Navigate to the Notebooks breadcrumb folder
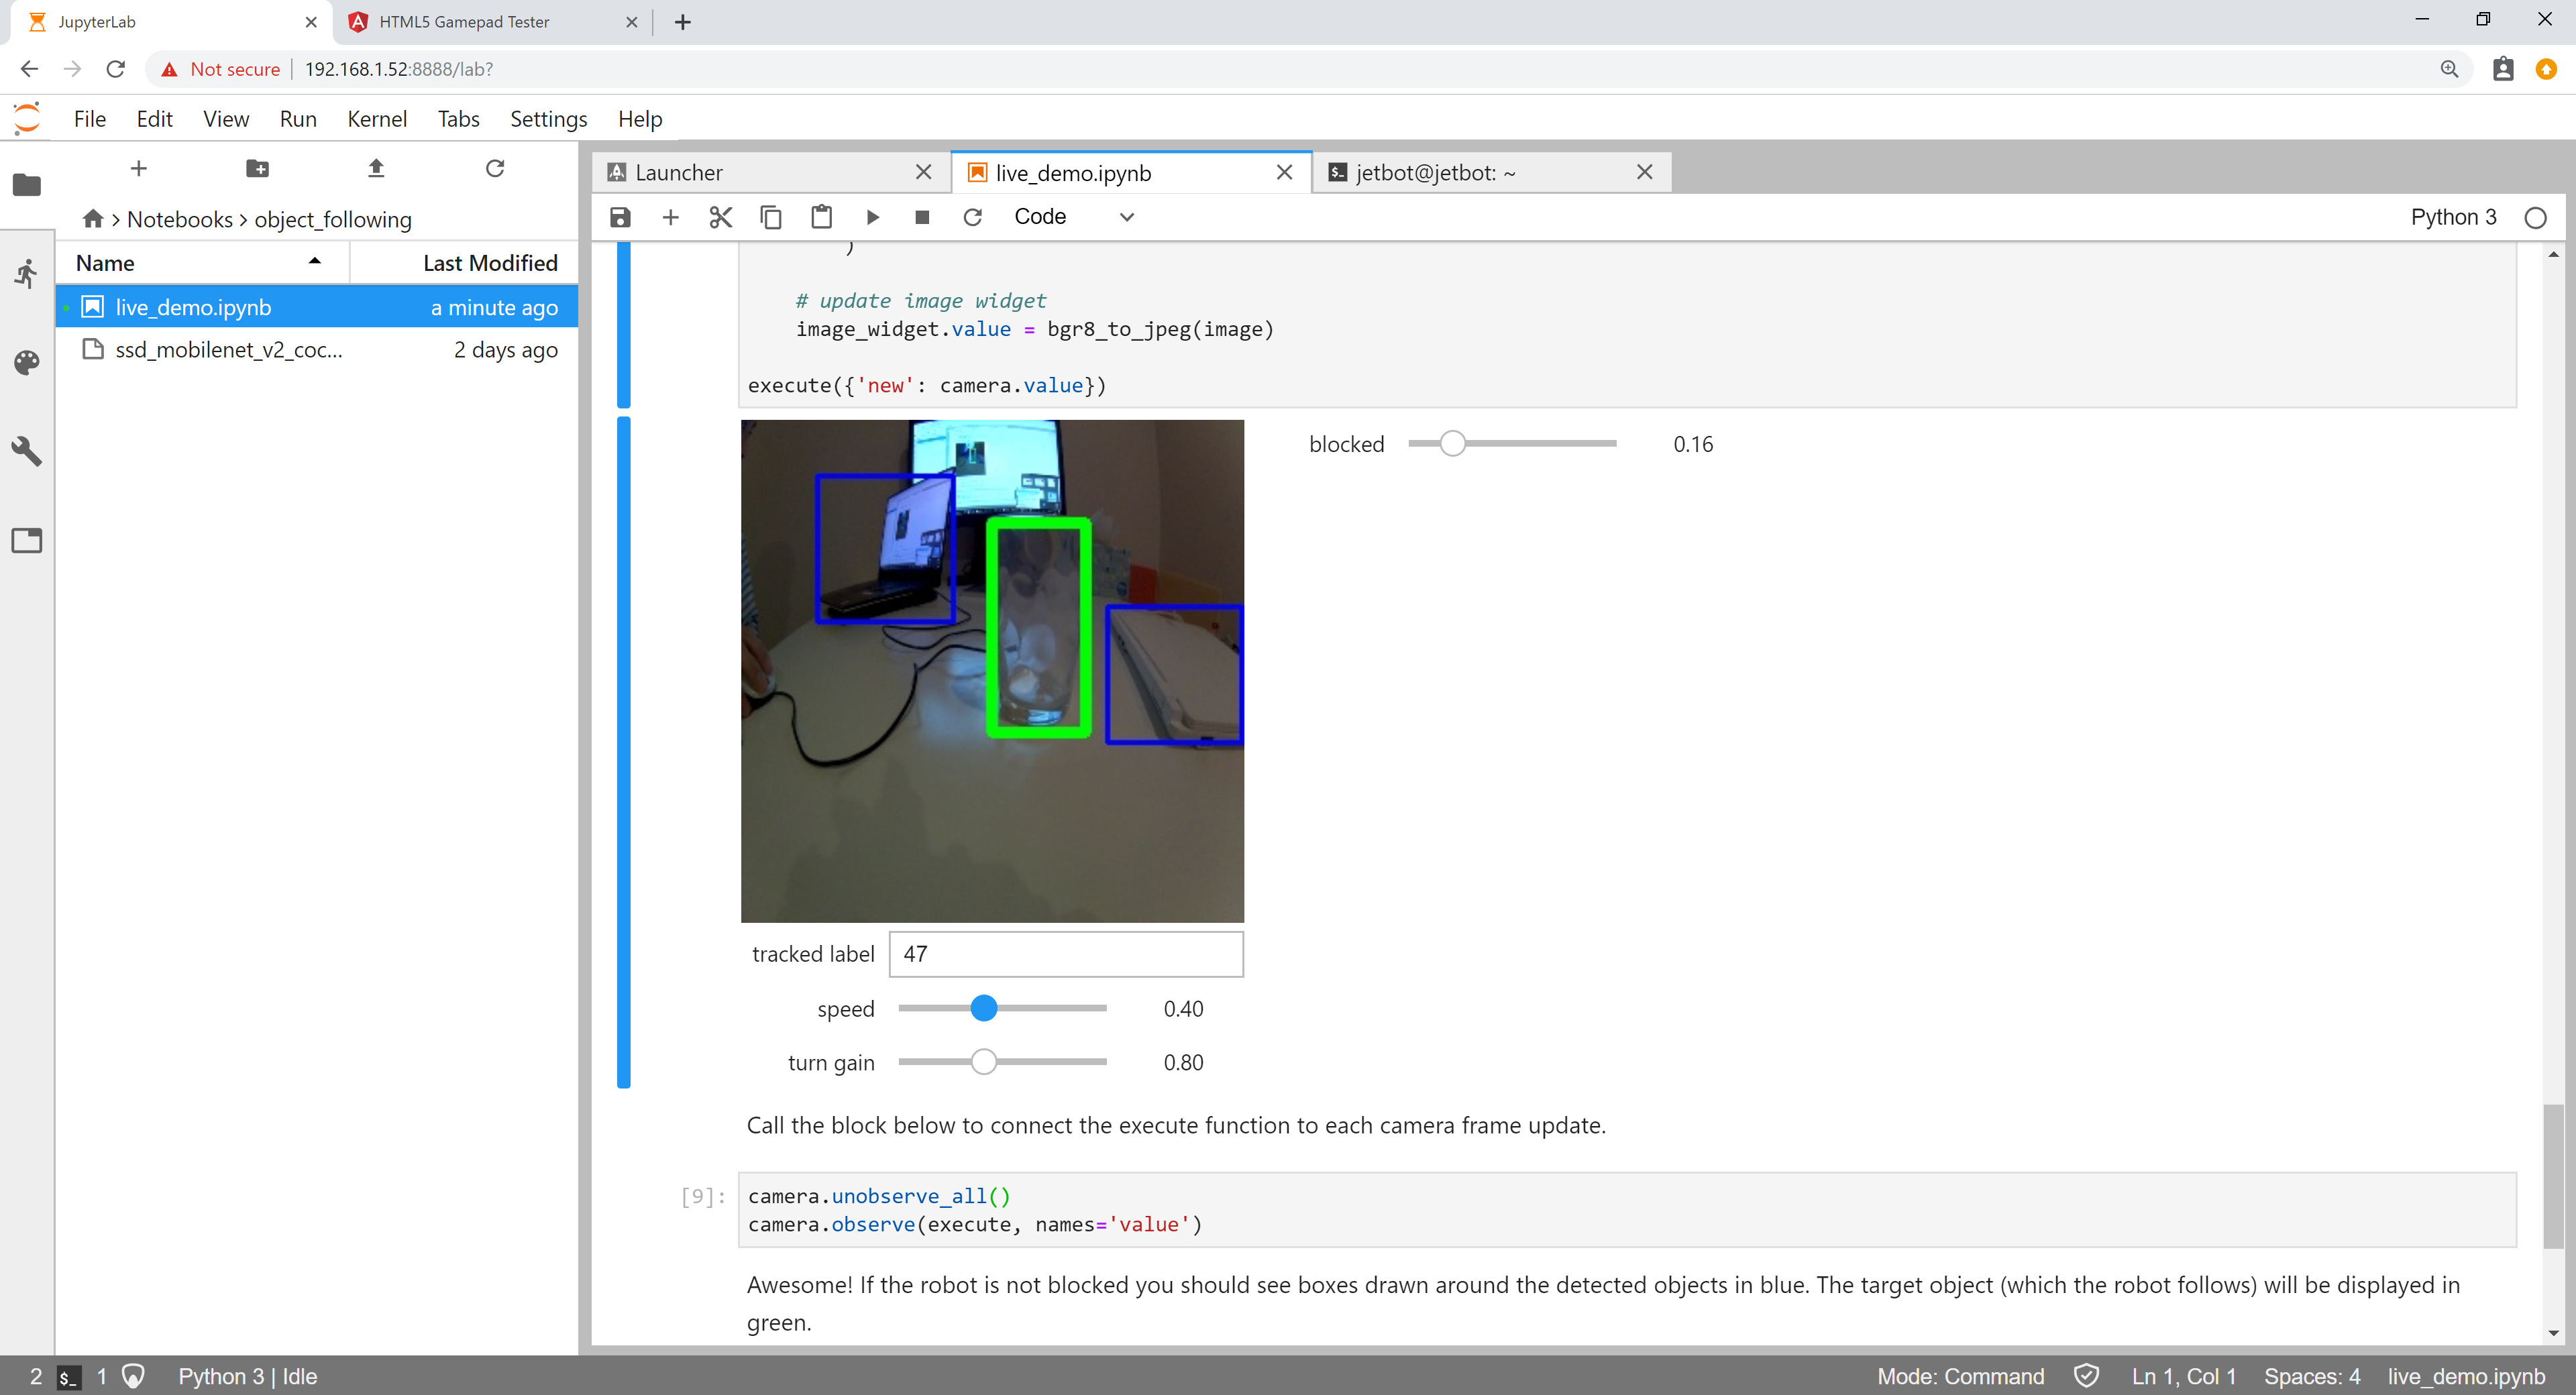Screen dimensions: 2576x1395 (179, 219)
